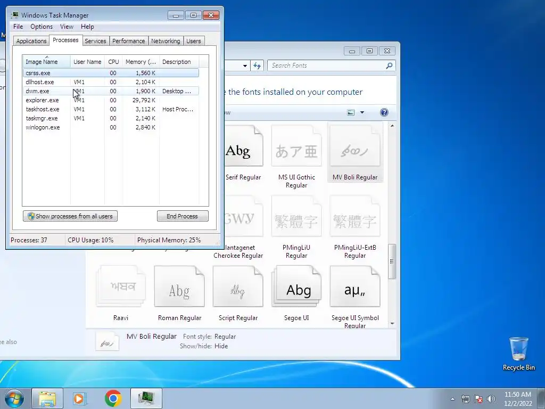Click the Fonts list scrollbar thumb
This screenshot has width=545, height=409.
(392, 261)
